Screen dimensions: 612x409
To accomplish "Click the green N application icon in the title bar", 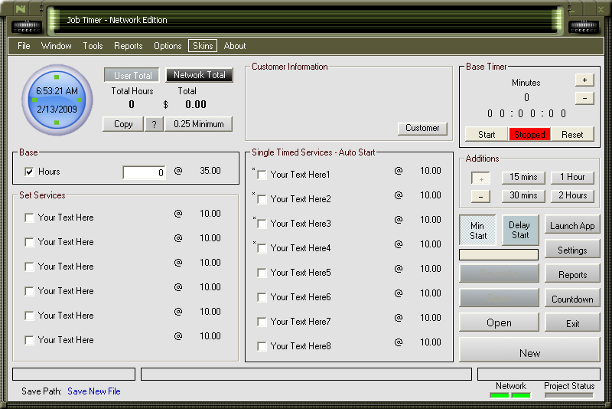I will (x=21, y=8).
